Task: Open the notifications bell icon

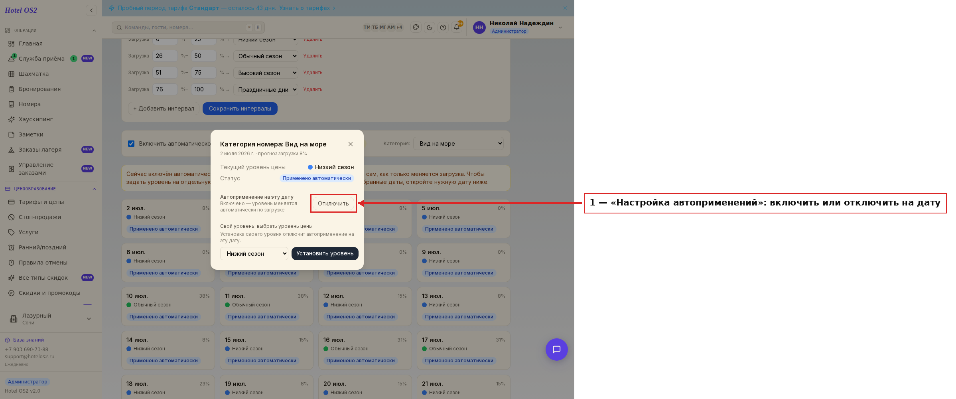Action: point(457,27)
